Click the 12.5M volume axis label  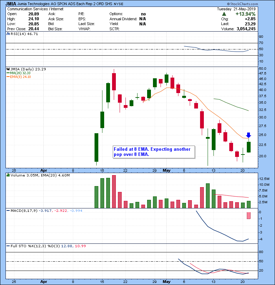264,179
